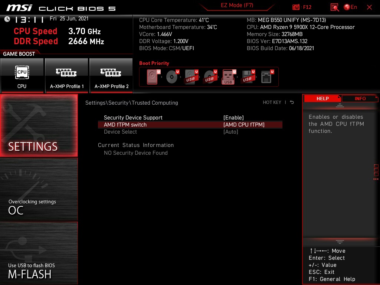Click the BIOS Mode CSM/UEFI text

pyautogui.click(x=167, y=48)
